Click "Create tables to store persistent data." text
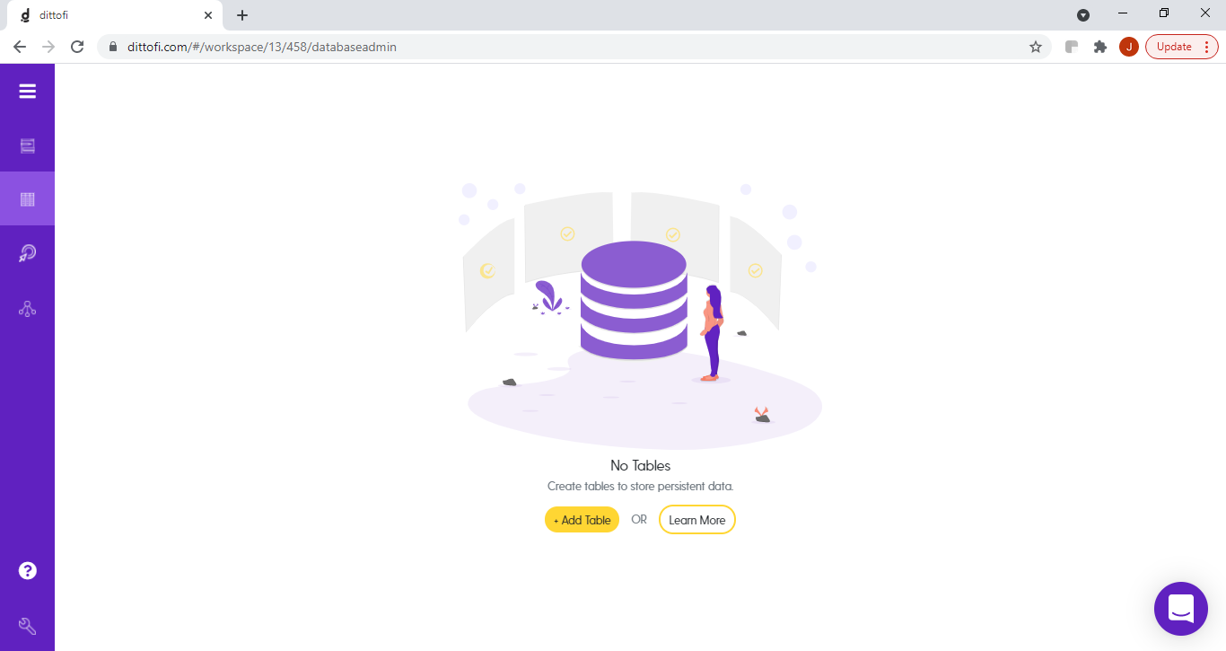The width and height of the screenshot is (1226, 651). tap(641, 486)
